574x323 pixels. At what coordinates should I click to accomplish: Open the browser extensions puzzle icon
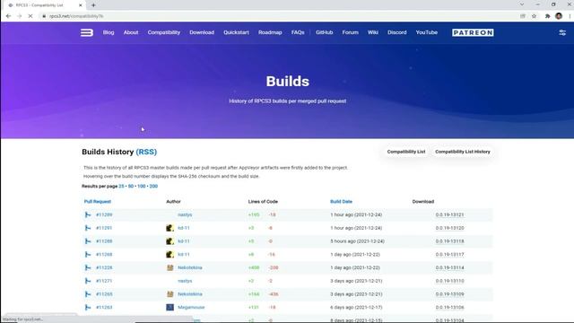547,16
